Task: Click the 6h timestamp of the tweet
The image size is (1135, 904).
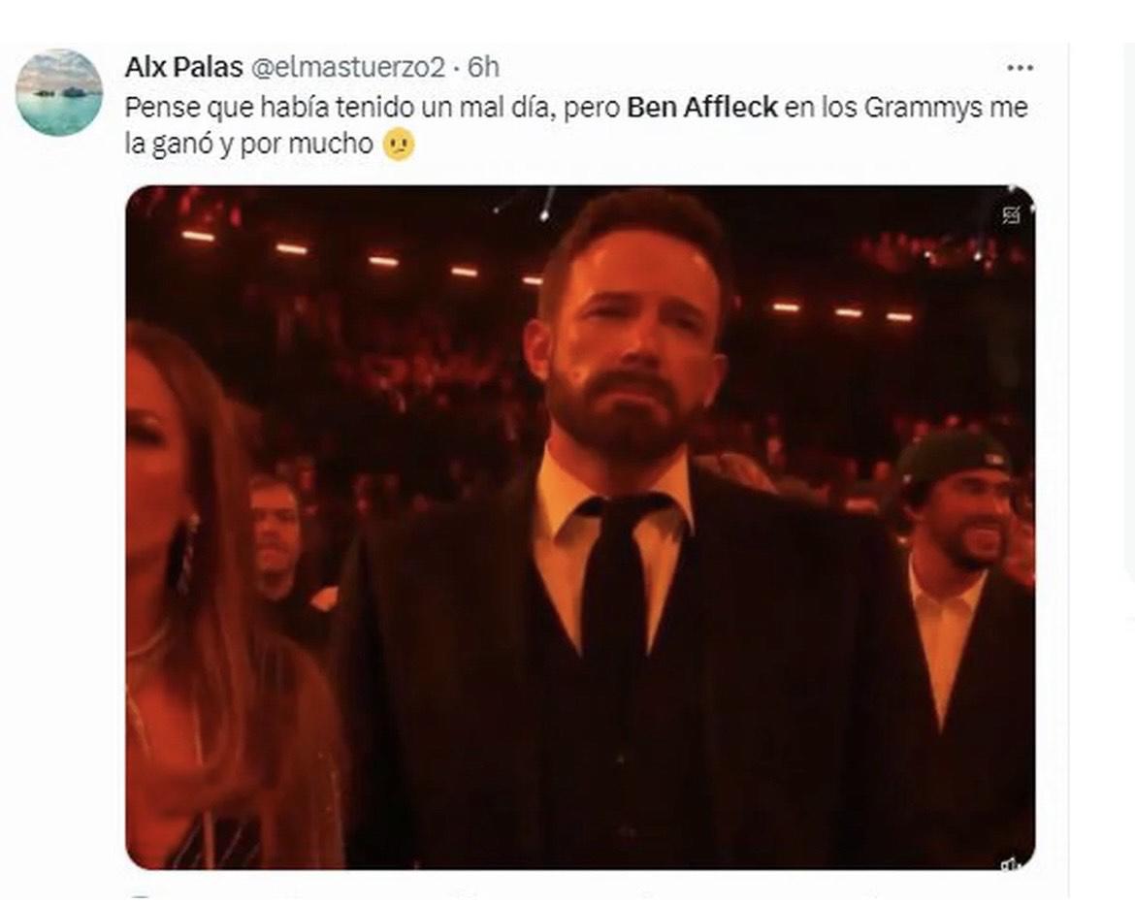Action: point(483,67)
